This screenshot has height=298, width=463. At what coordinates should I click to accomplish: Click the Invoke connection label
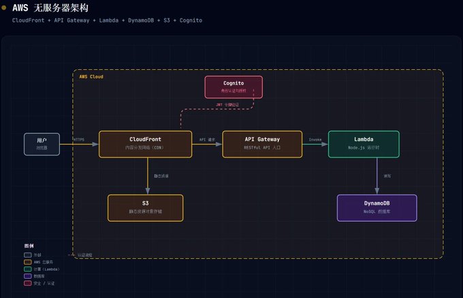(x=315, y=140)
